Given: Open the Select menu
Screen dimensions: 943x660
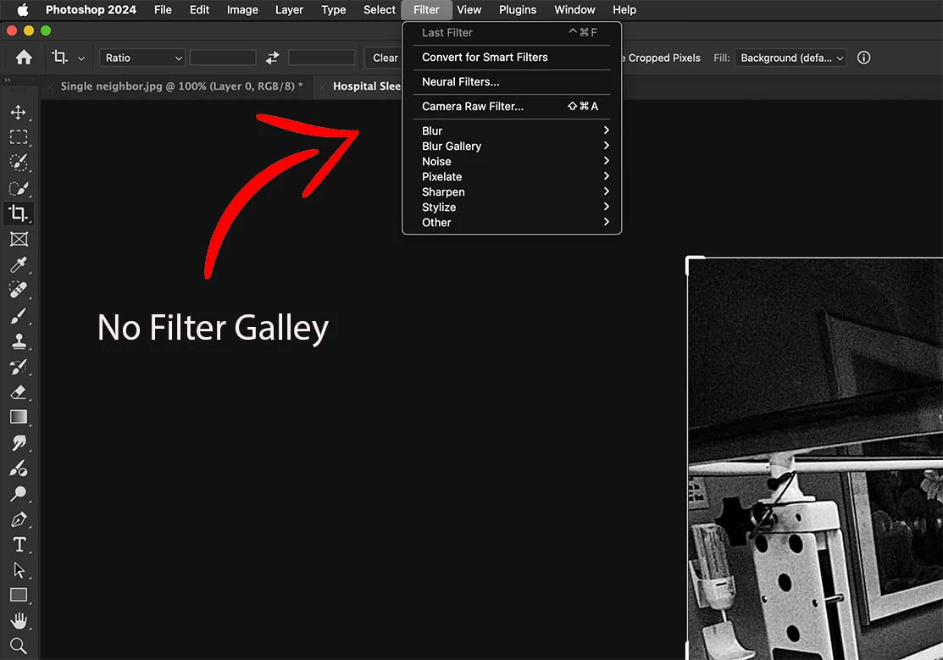Looking at the screenshot, I should 380,9.
